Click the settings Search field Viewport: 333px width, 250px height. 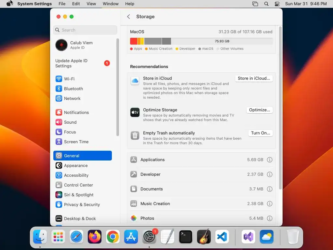[85, 30]
